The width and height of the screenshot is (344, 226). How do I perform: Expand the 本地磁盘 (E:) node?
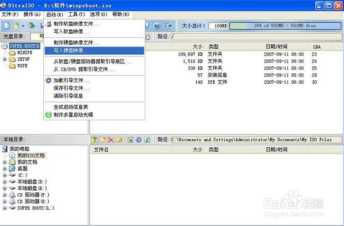click(5, 189)
